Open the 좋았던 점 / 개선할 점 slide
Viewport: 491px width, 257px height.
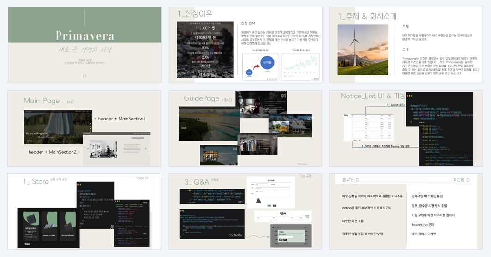point(406,212)
